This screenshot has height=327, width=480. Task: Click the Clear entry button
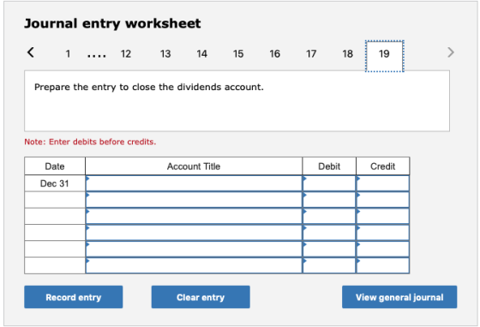coord(201,297)
